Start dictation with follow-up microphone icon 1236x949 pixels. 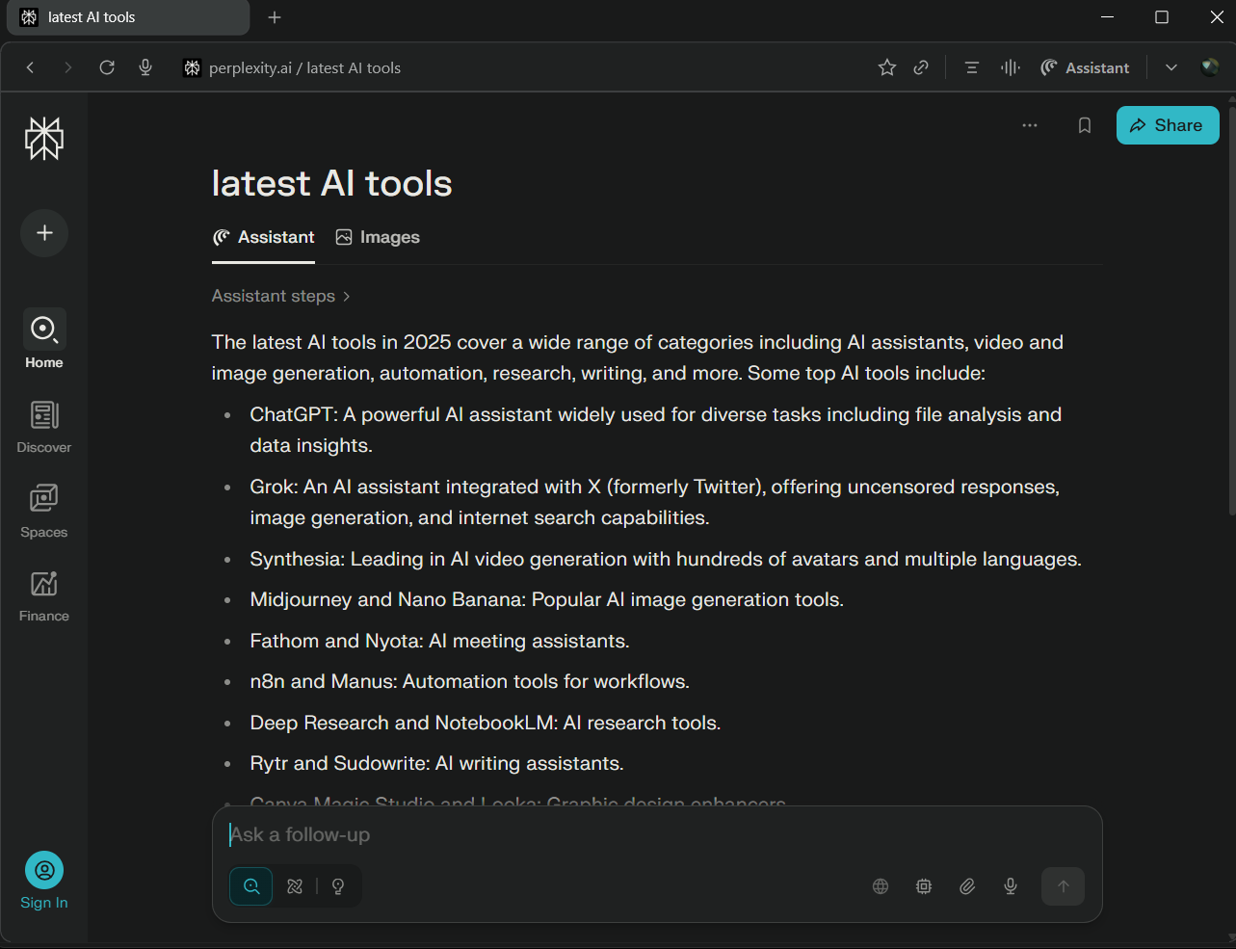tap(1011, 886)
